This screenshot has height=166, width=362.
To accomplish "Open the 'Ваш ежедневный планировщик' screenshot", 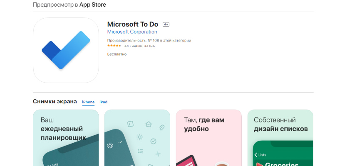I will (66, 138).
